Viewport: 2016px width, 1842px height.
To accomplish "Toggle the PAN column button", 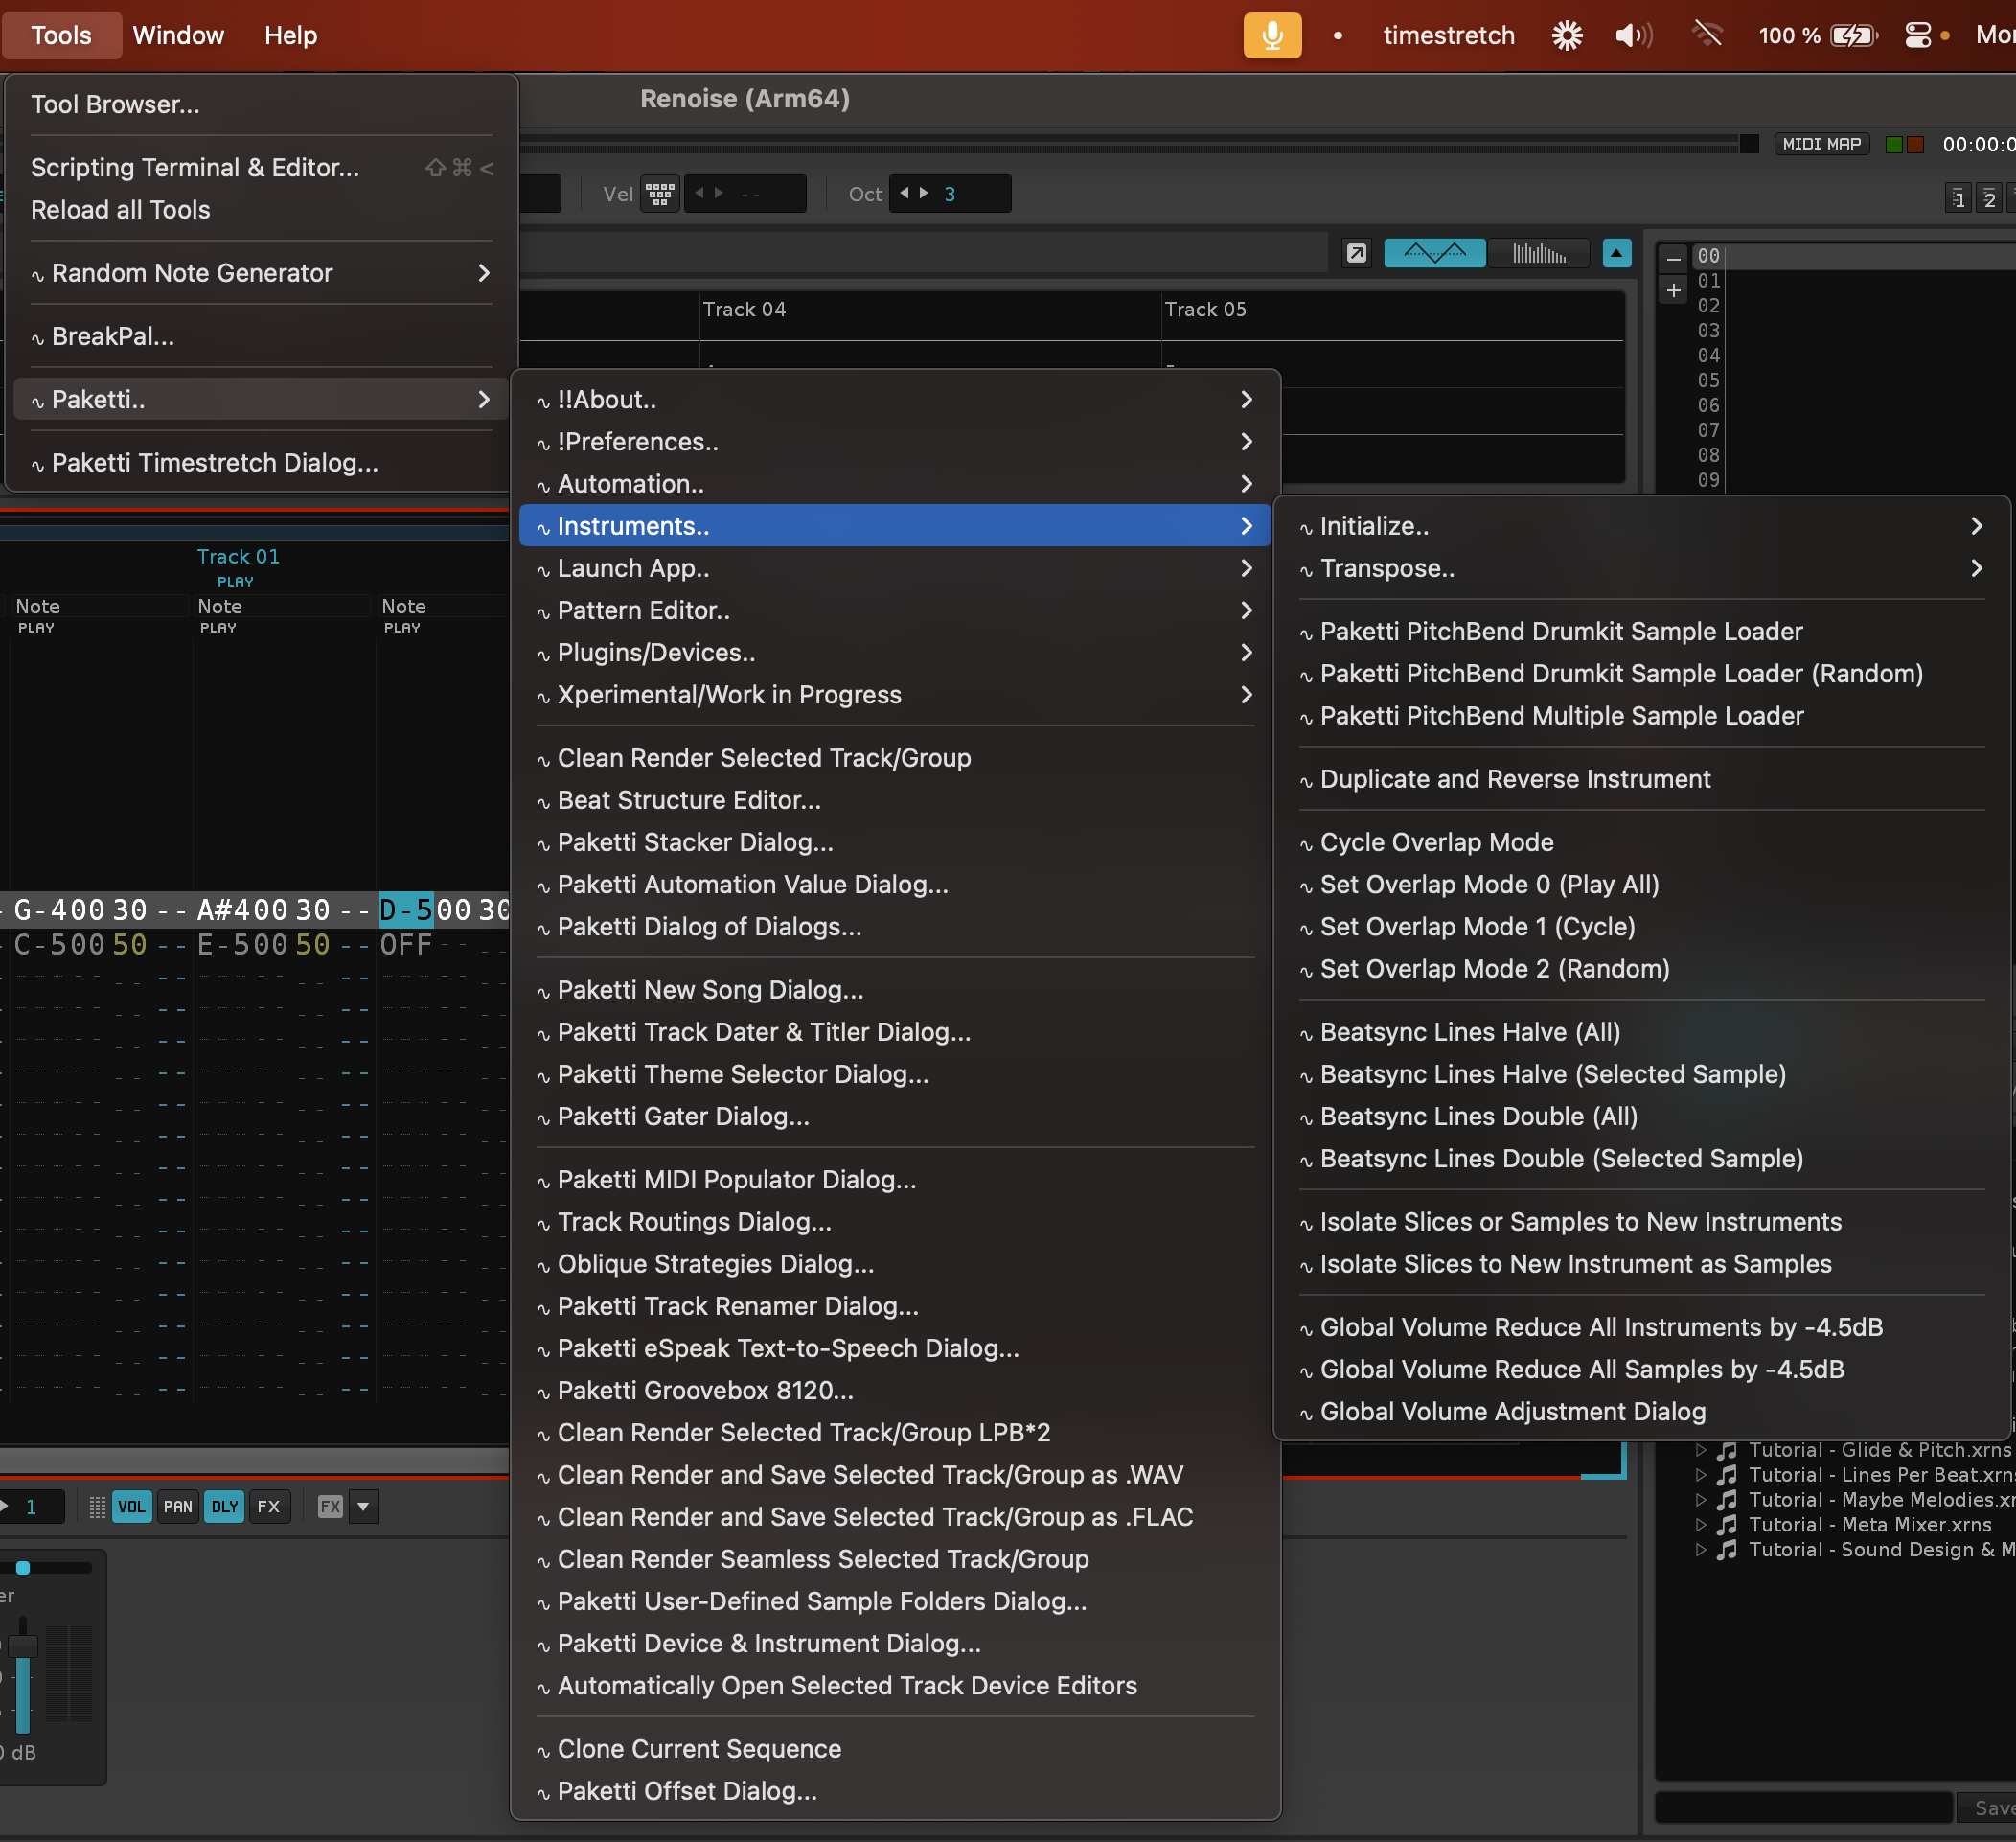I will [178, 1506].
